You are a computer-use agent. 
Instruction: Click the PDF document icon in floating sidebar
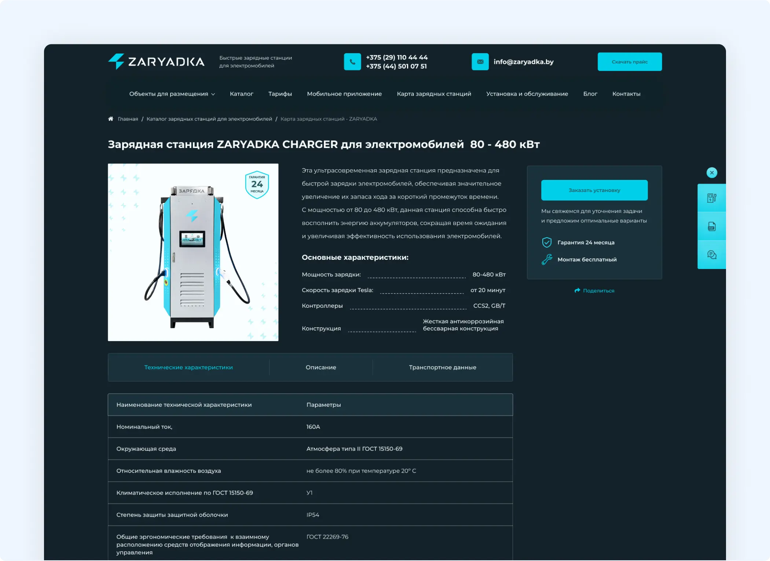[711, 226]
